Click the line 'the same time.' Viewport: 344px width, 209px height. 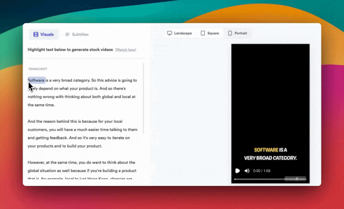click(41, 105)
